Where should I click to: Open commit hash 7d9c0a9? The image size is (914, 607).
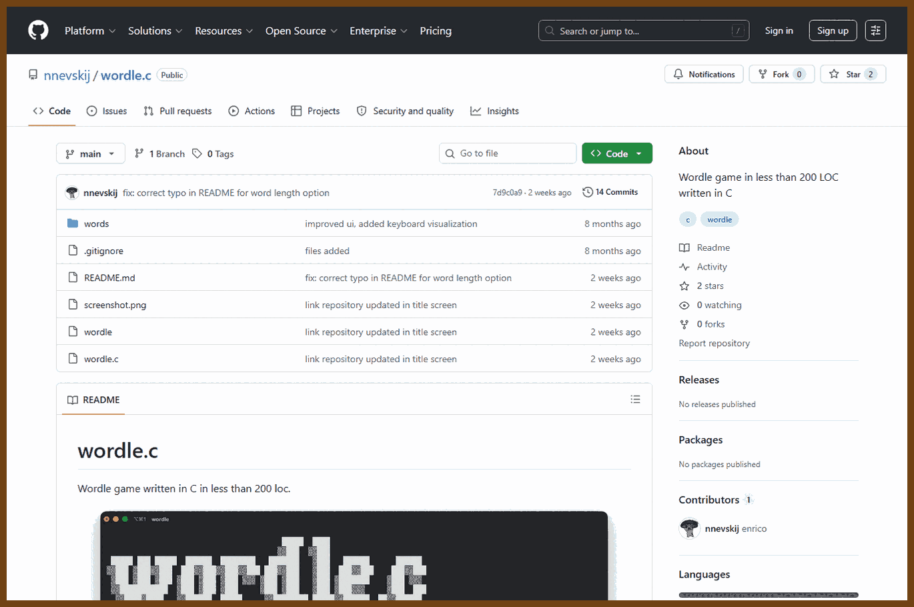click(507, 193)
